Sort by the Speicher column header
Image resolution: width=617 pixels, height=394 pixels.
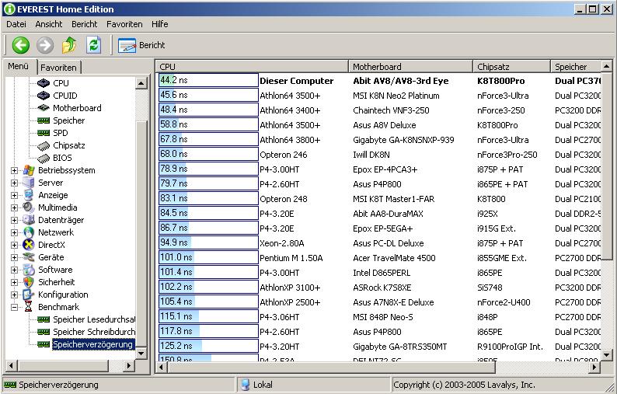tap(576, 67)
